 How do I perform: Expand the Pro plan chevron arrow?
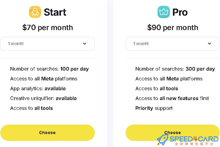click(x=210, y=44)
